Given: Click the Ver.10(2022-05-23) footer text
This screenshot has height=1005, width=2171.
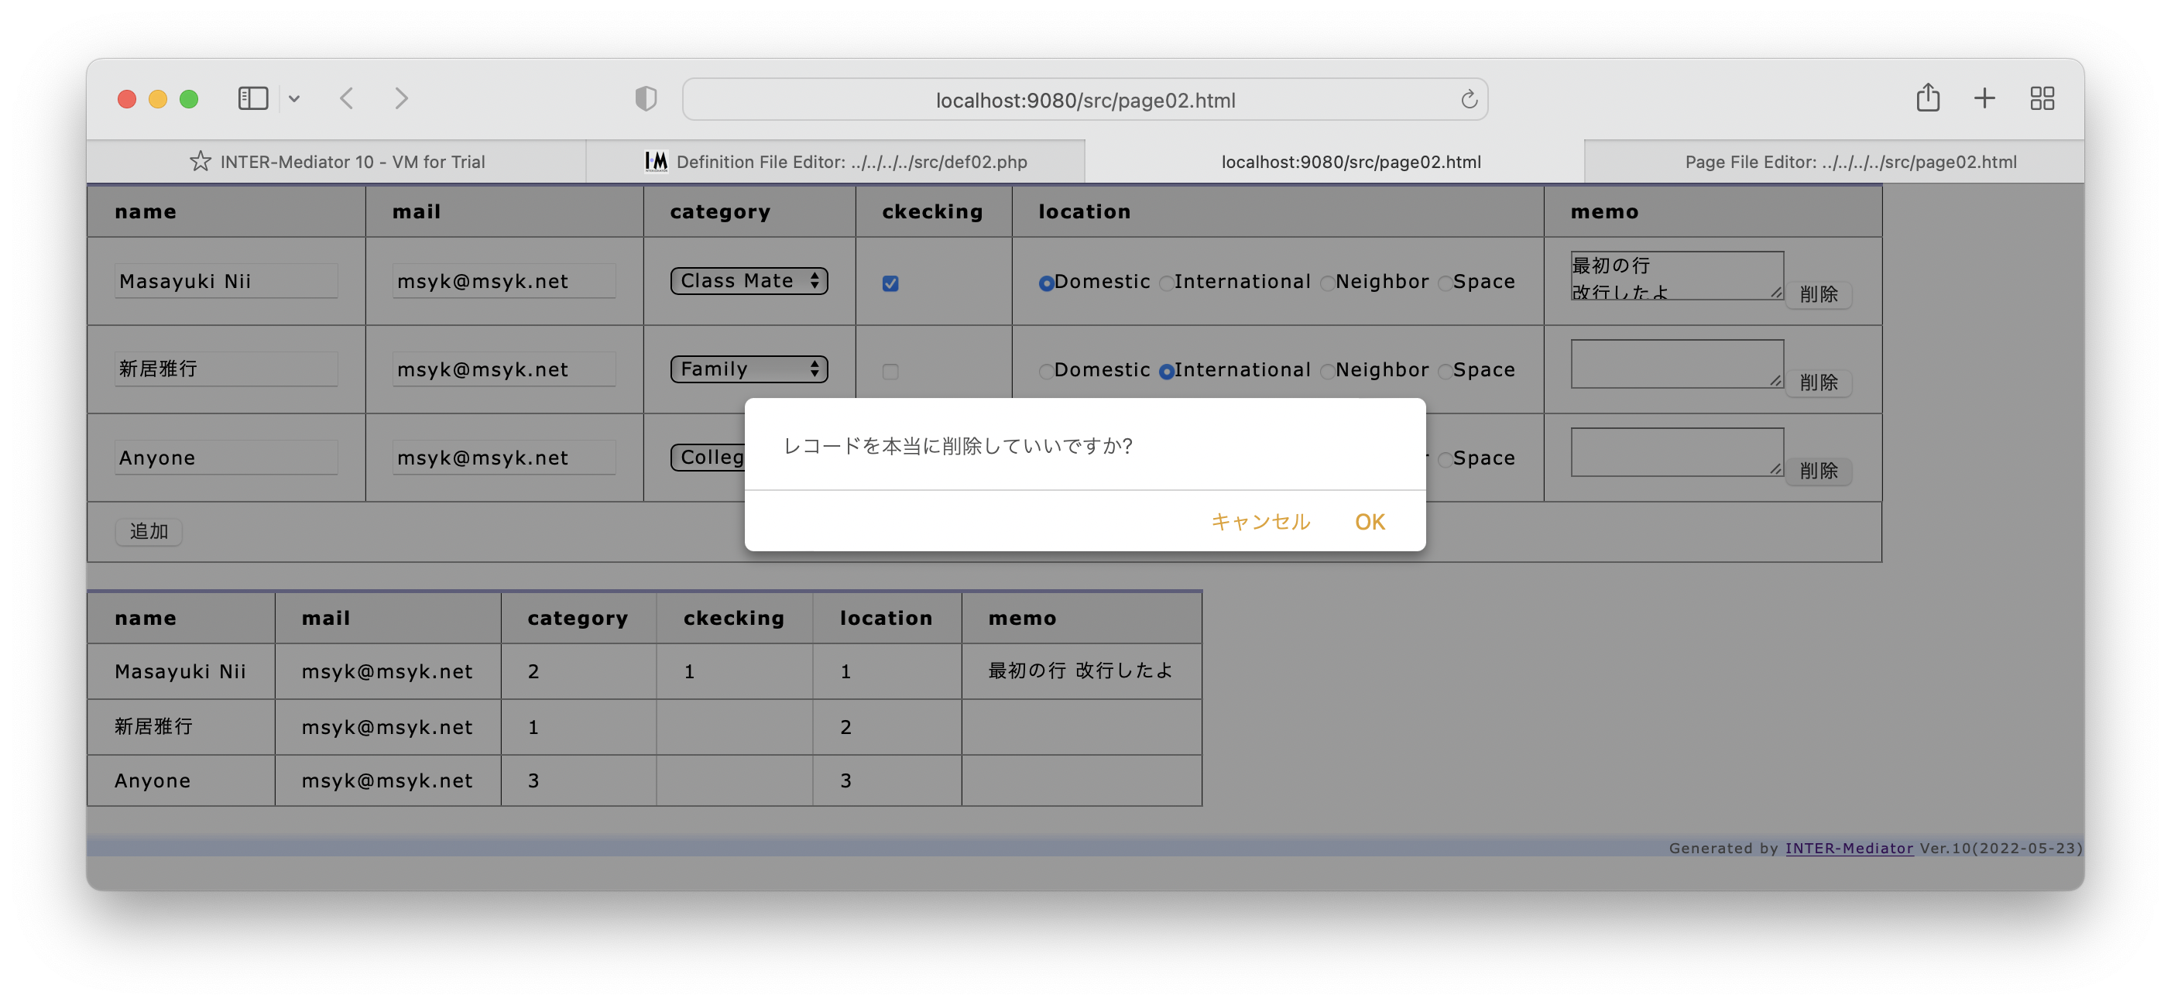Looking at the screenshot, I should pos(2001,848).
